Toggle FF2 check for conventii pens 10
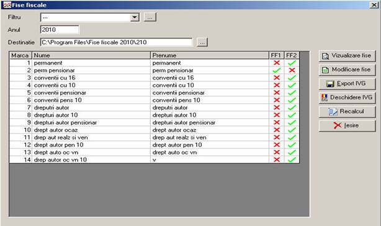The height and width of the screenshot is (226, 381). tap(292, 100)
